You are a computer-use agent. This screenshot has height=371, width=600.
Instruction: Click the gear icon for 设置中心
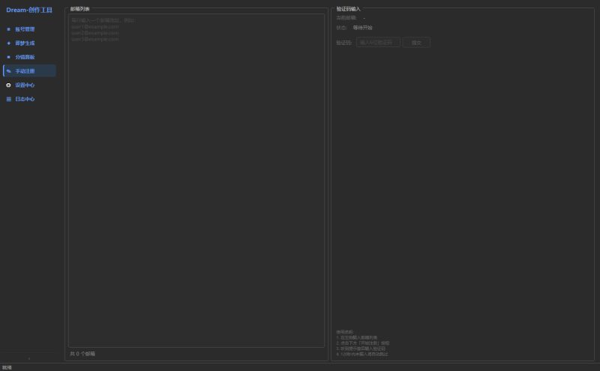(x=8, y=85)
